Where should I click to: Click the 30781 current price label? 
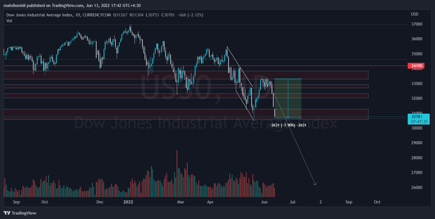[x=417, y=116]
